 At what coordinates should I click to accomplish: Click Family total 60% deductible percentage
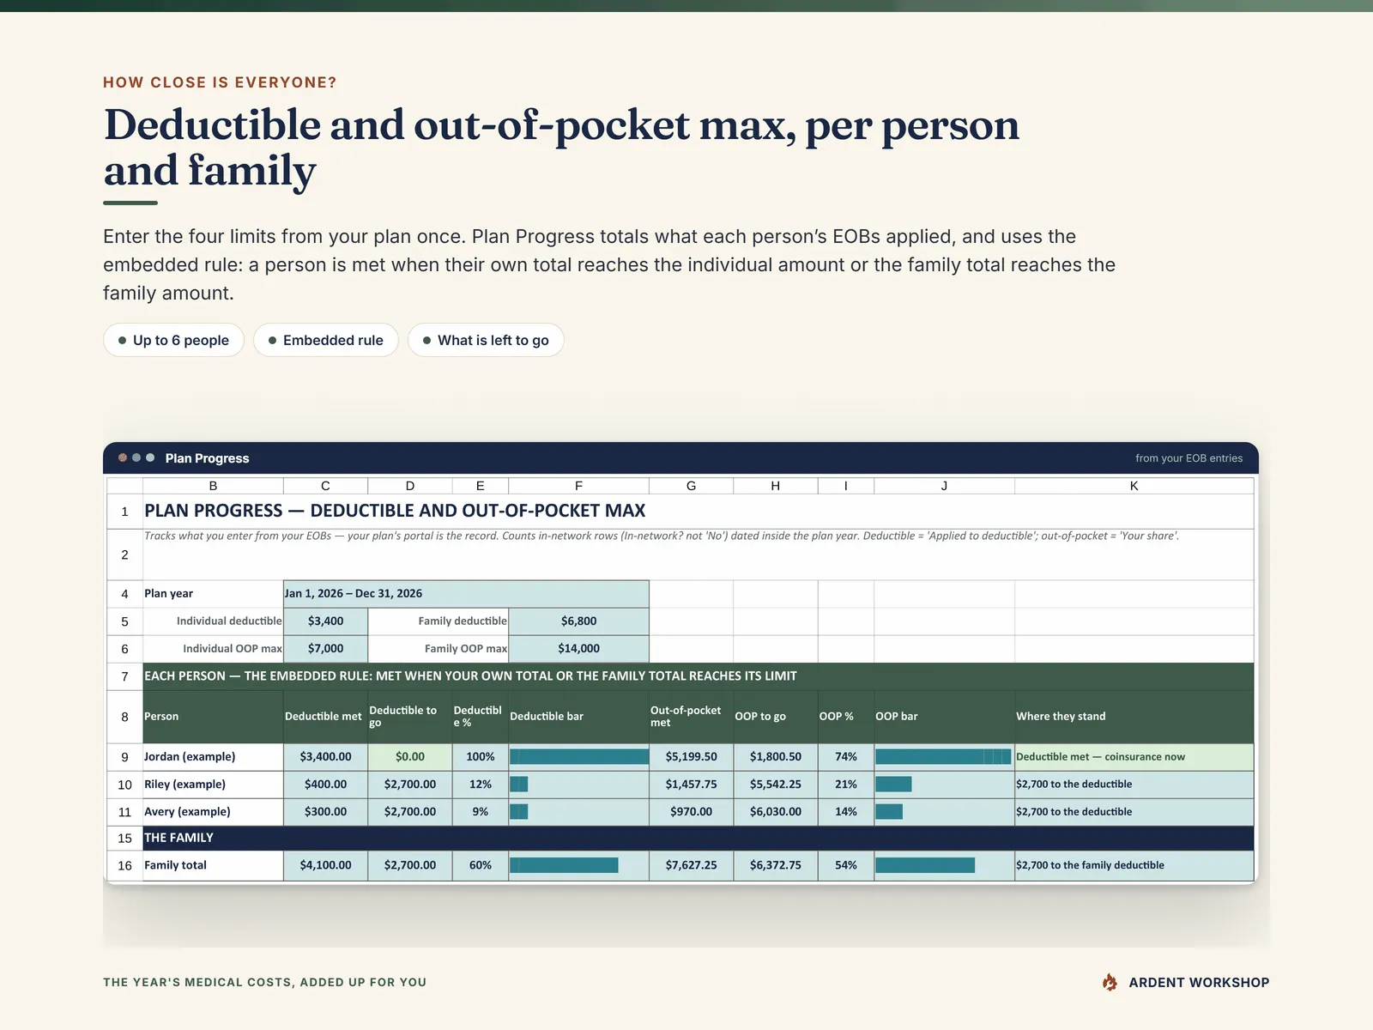coord(481,865)
